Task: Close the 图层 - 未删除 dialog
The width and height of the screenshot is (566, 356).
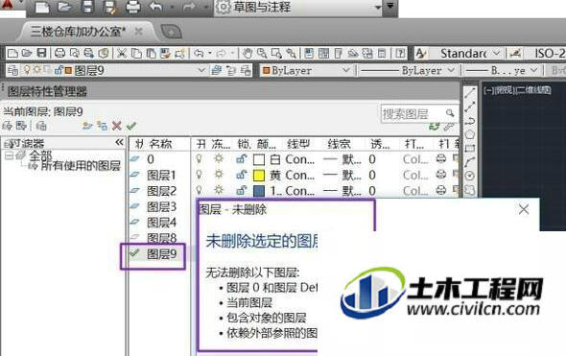Action: [x=524, y=209]
